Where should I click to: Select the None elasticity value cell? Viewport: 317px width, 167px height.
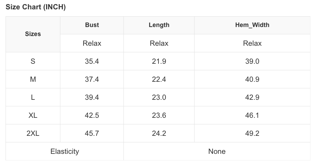coord(217,151)
